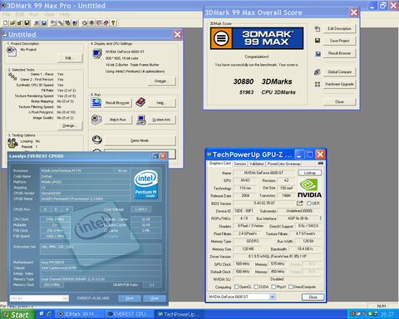Click the Hardware Upgrade icon in score window
Viewport: 399px width, 319px height.
(x=318, y=84)
